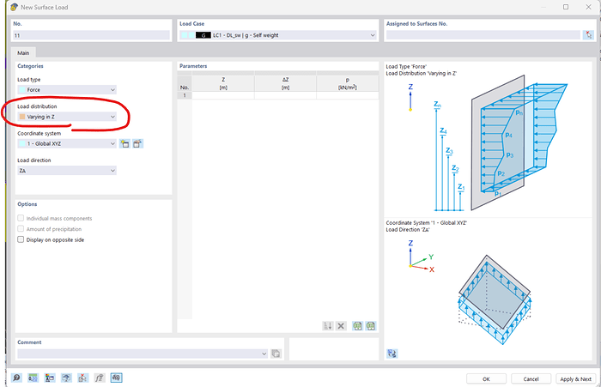Toggle Amount of precipitation checkbox
This screenshot has width=601, height=387.
pyautogui.click(x=21, y=229)
